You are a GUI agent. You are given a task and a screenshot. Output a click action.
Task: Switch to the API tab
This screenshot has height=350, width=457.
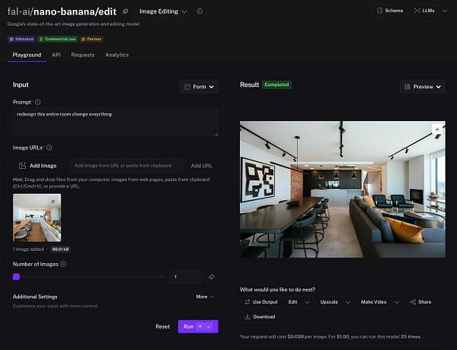56,55
